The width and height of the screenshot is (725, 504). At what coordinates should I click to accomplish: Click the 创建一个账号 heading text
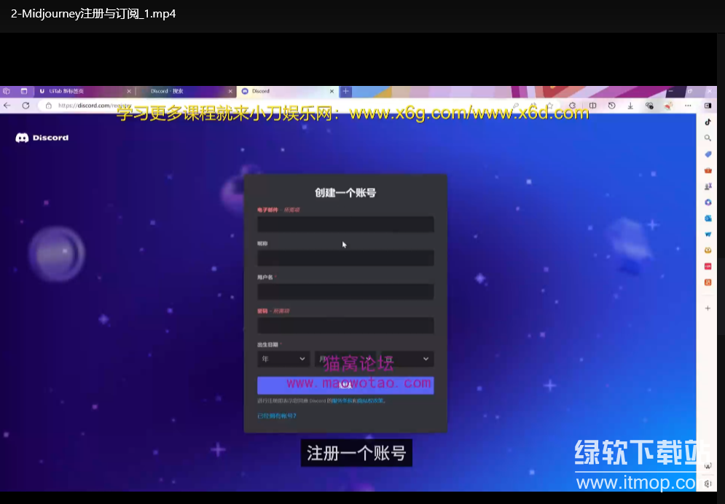(x=345, y=192)
